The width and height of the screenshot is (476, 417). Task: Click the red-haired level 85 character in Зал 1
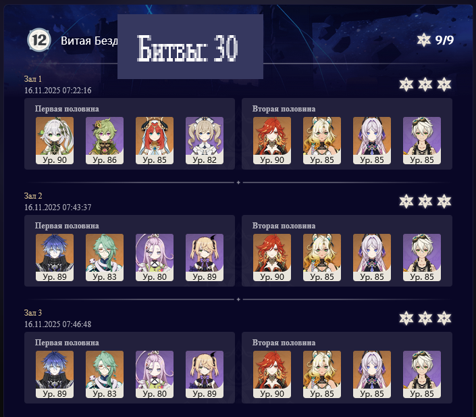(155, 141)
